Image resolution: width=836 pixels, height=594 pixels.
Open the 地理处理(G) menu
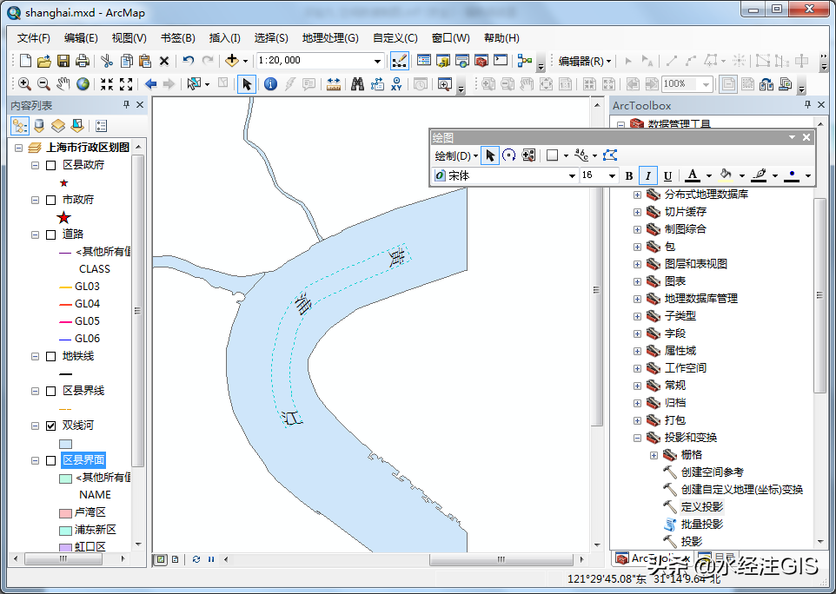pyautogui.click(x=330, y=38)
